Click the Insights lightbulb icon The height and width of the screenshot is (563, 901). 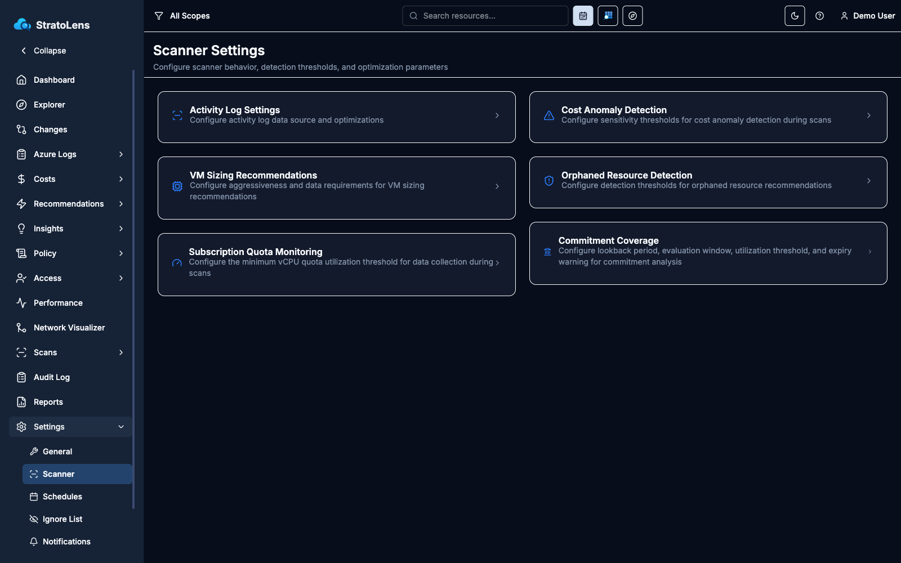pyautogui.click(x=21, y=229)
